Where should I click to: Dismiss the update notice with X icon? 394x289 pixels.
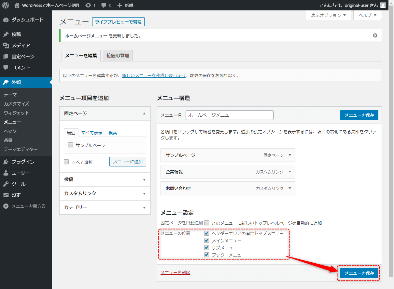[x=375, y=35]
